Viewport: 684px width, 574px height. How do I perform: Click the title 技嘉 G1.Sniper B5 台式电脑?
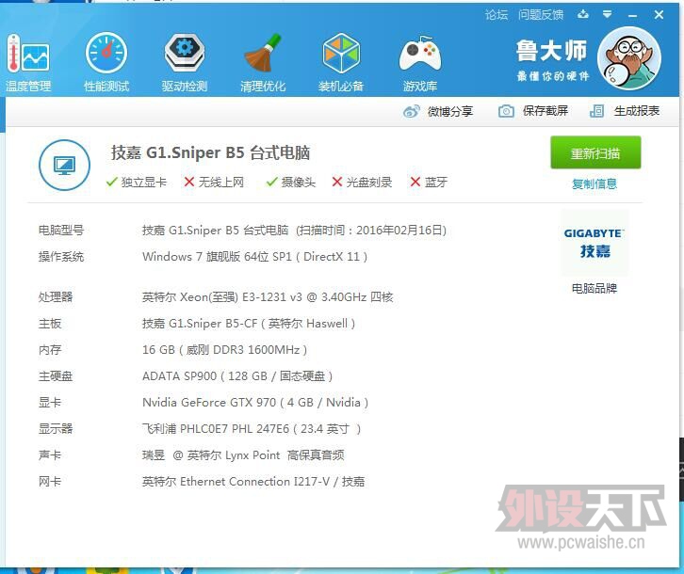[x=210, y=153]
